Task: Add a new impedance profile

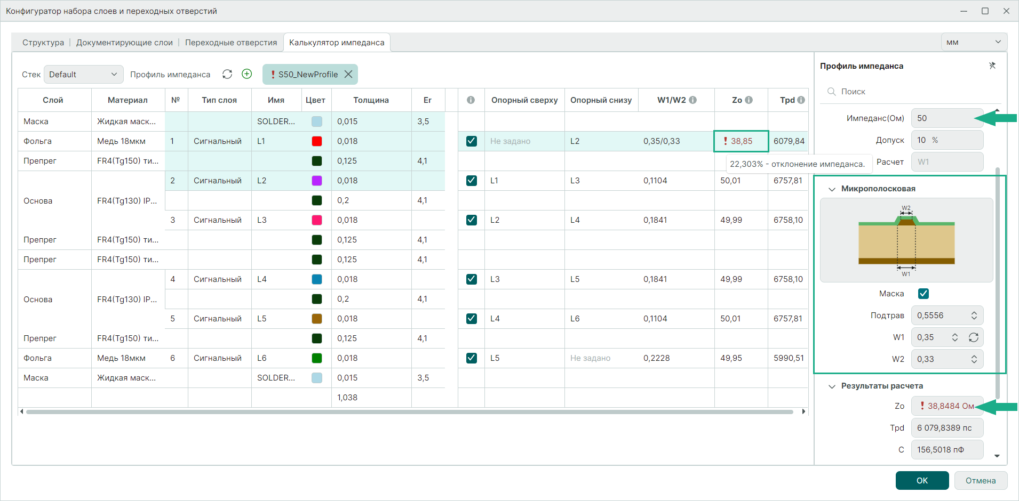Action: click(x=246, y=74)
